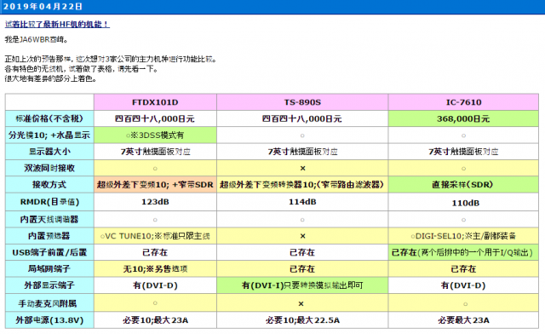This screenshot has height=334, width=545.
Task: Click the 外部显示端子 row label
Action: pos(49,285)
